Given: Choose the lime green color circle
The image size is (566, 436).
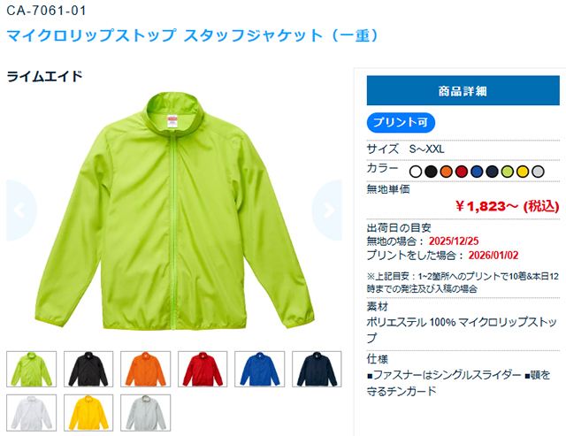Looking at the screenshot, I should 507,172.
